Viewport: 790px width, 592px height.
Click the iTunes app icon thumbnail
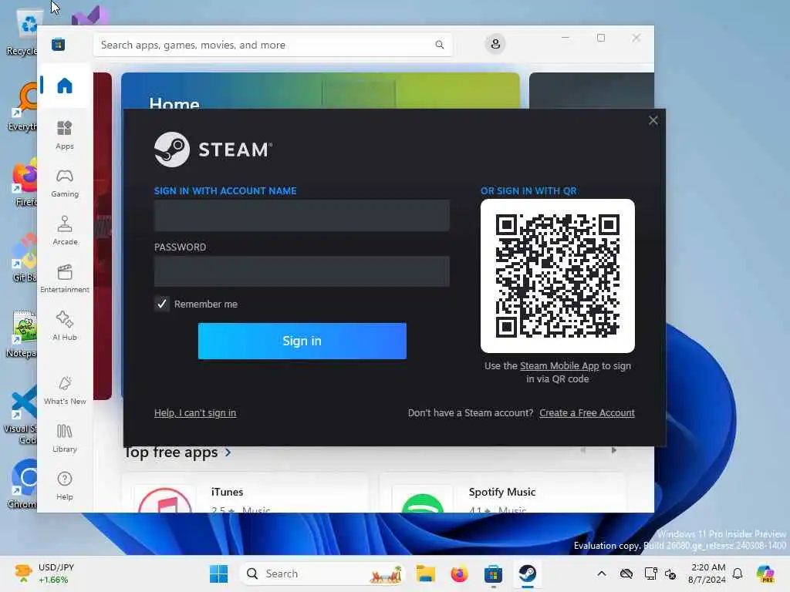[165, 499]
